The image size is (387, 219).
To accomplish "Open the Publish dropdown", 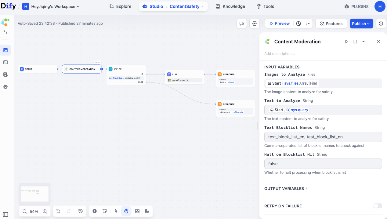I will pos(361,24).
